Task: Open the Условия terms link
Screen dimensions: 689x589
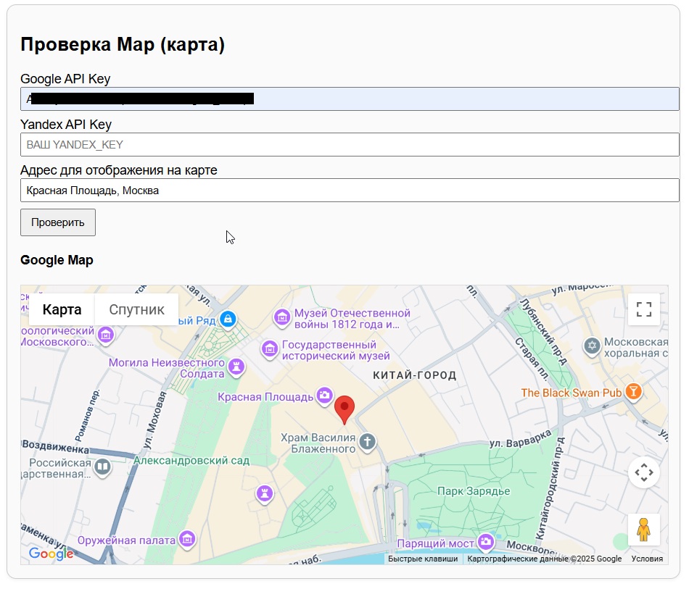Action: (647, 559)
